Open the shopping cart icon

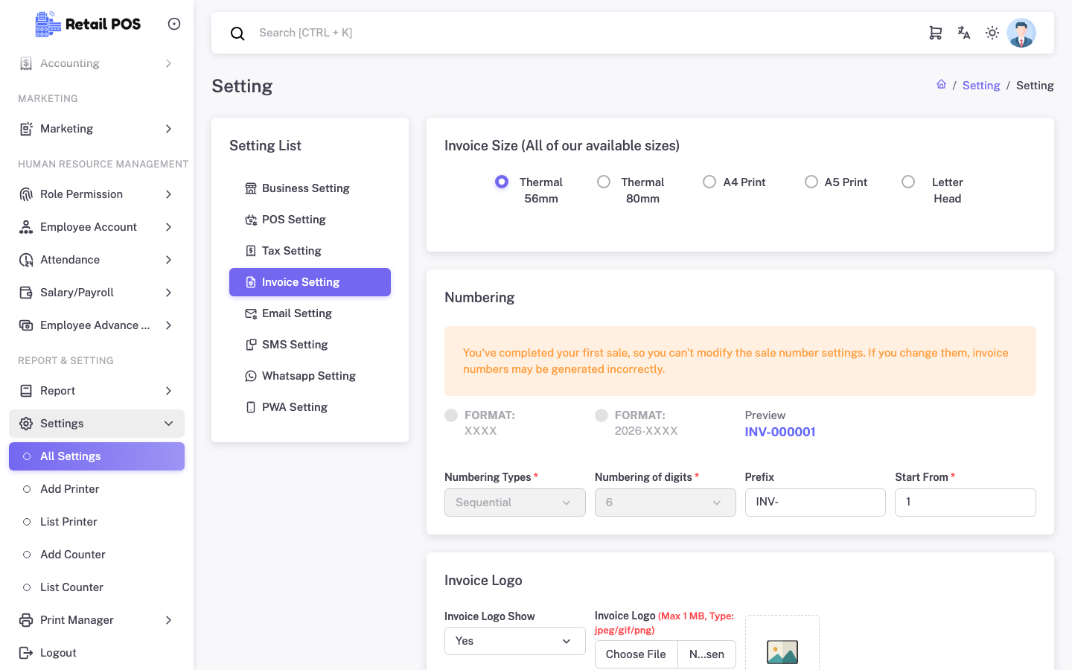coord(936,33)
